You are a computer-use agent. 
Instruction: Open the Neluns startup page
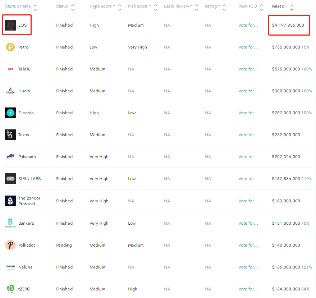click(25, 267)
